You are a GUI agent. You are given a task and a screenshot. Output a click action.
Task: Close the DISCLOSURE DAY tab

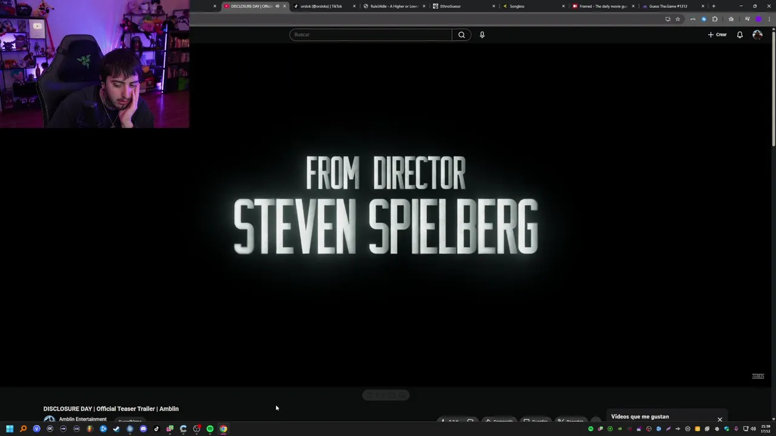[284, 6]
